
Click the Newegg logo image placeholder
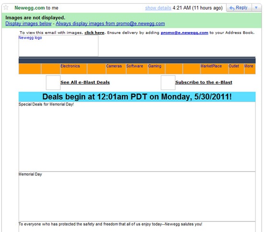[59, 46]
